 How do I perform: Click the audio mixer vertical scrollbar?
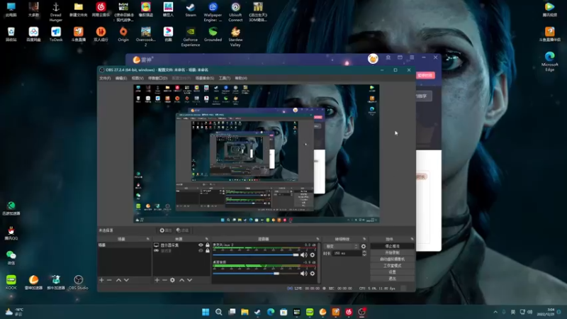coord(318,263)
